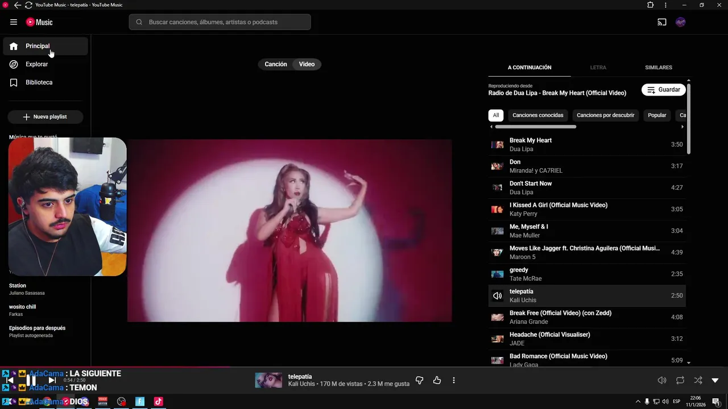Play Break My Heart from the queue
This screenshot has height=409, width=728.
(587, 144)
